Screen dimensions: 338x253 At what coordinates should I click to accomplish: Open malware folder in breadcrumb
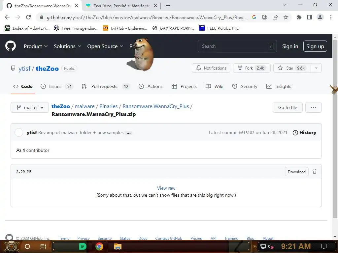pyautogui.click(x=85, y=106)
